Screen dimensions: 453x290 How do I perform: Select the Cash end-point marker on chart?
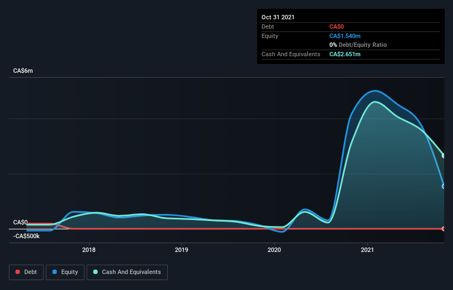[444, 156]
